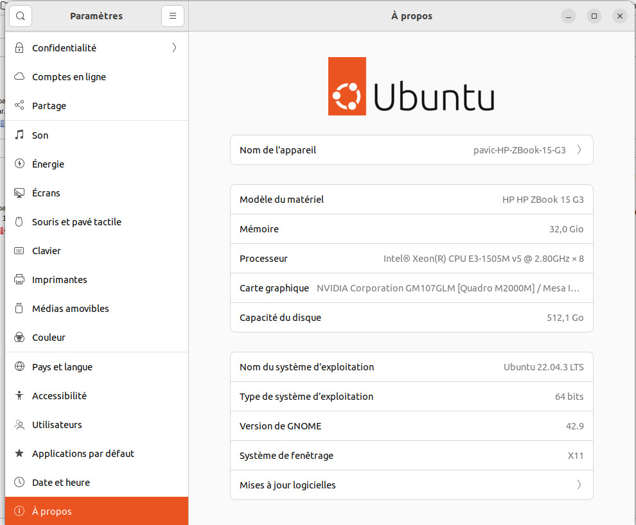Click the music note icon for Son
This screenshot has height=525, width=636.
(19, 135)
